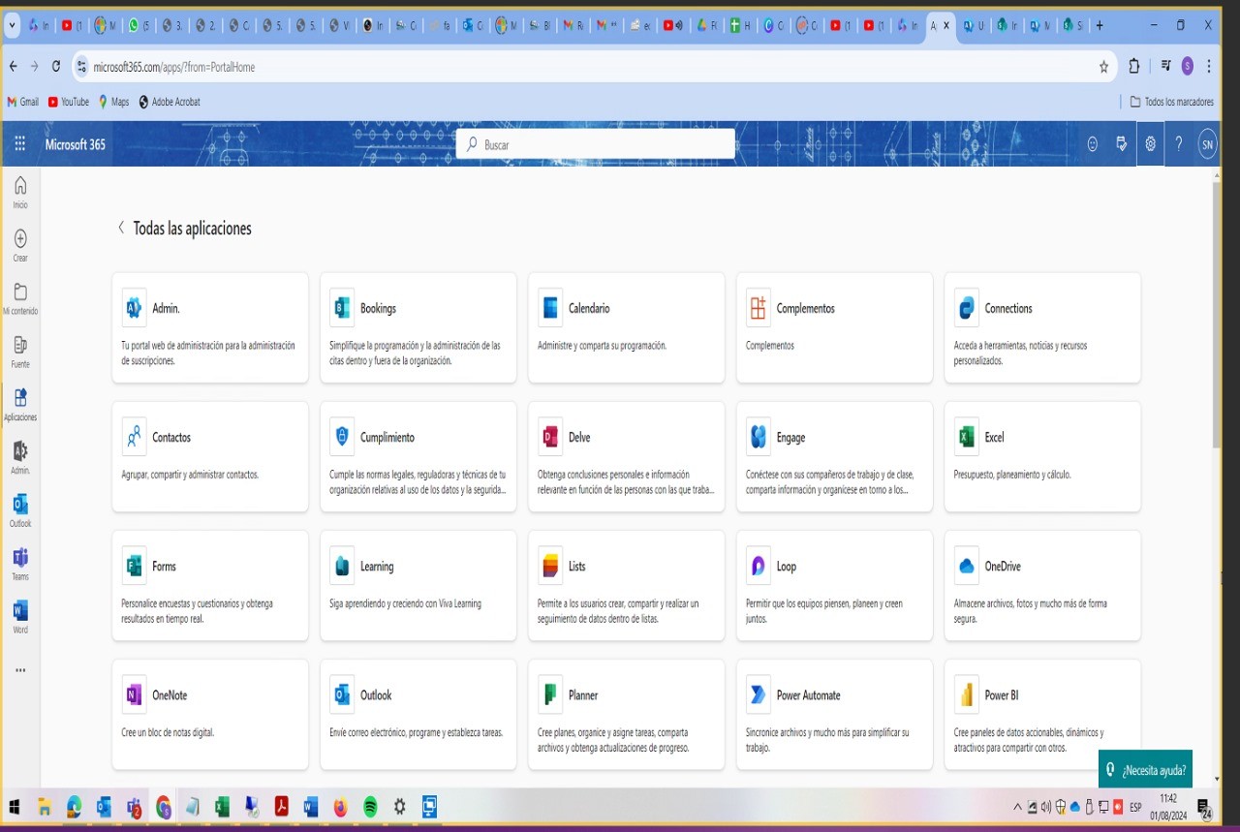This screenshot has height=832, width=1240.
Task: Open the Power Automate app icon
Action: 758,694
